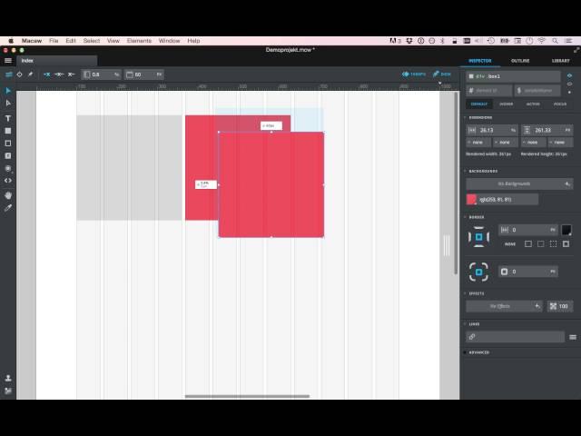Image resolution: width=581 pixels, height=436 pixels.
Task: Choose the solid border style icon
Action: [x=528, y=244]
